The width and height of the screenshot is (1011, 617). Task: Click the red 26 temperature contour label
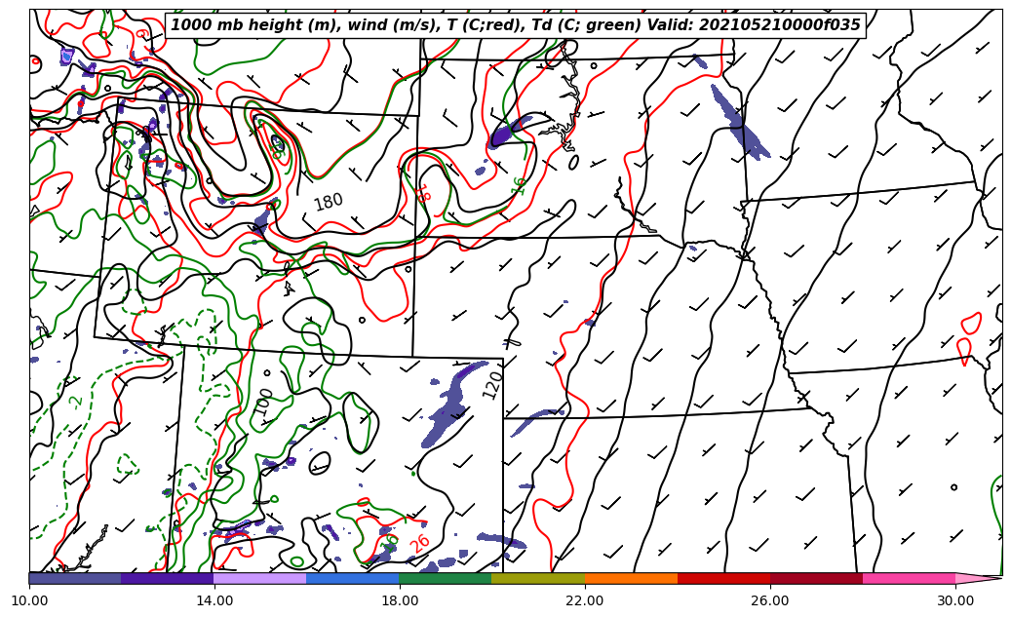click(x=419, y=543)
